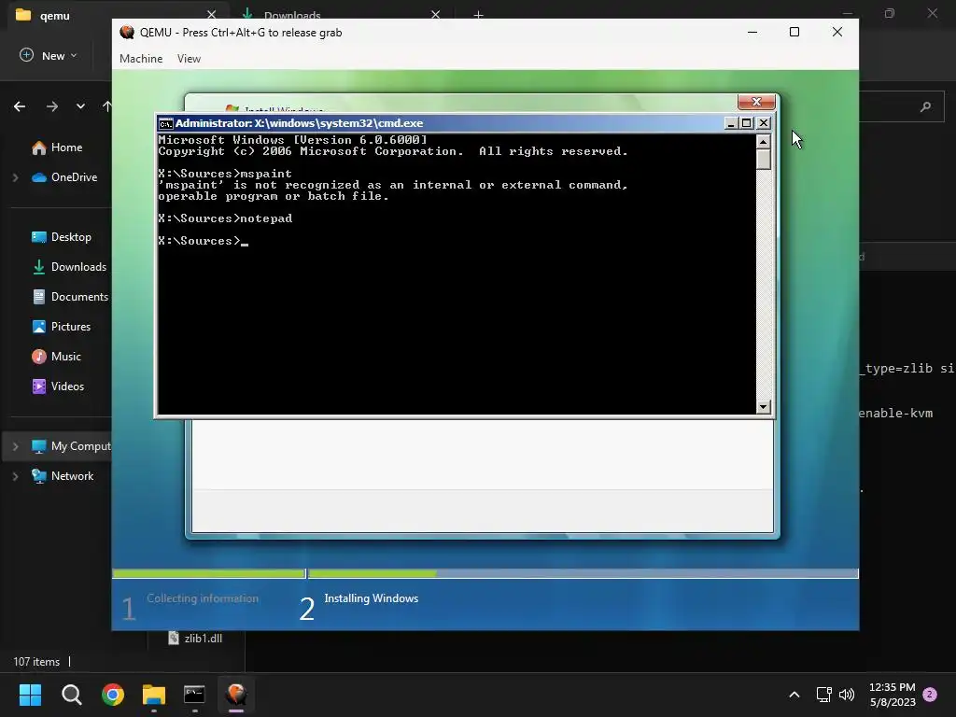The width and height of the screenshot is (956, 717).
Task: Open the New dropdown in File Explorer
Action: [x=49, y=55]
